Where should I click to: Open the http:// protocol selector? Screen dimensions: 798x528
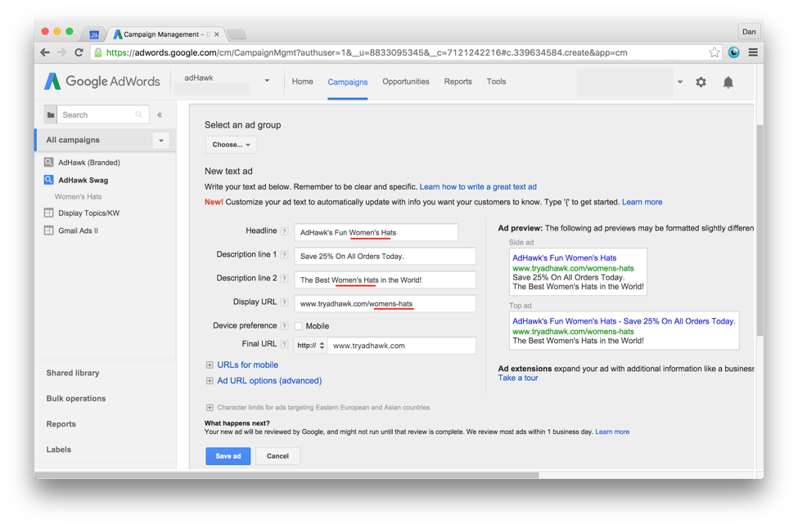311,346
